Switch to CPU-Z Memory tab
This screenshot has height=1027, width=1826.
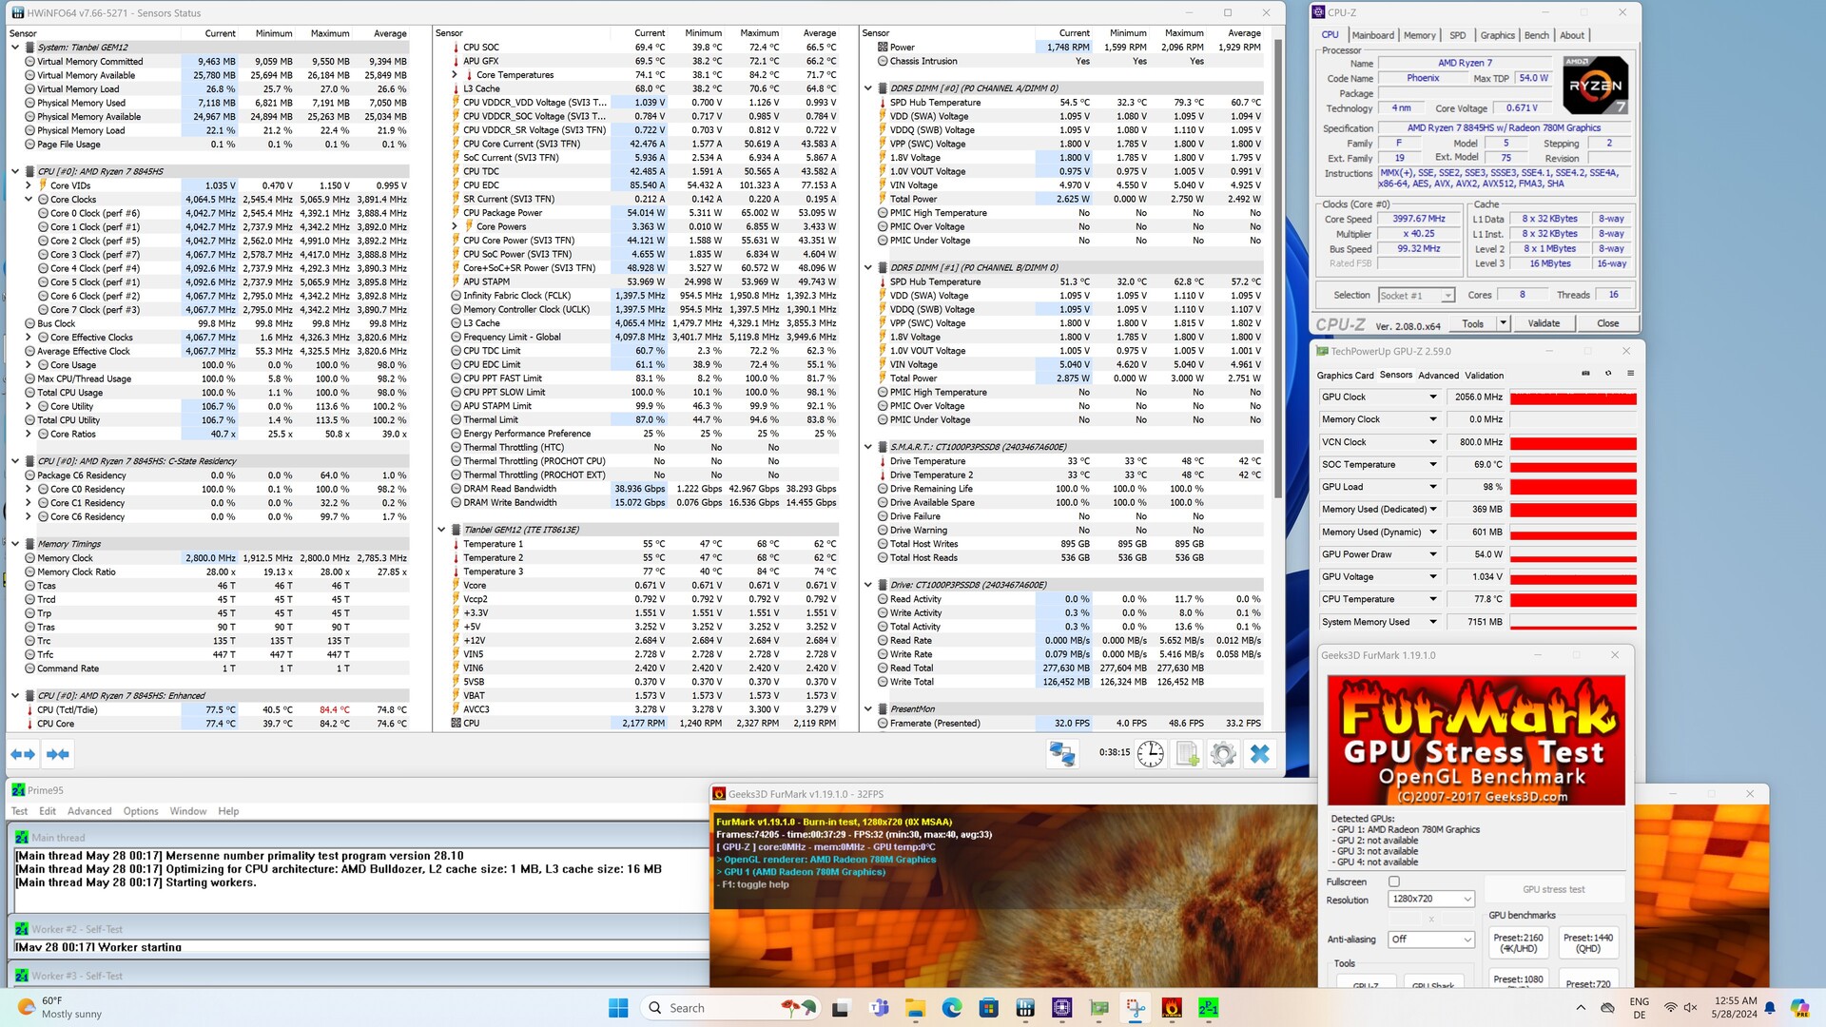pyautogui.click(x=1420, y=35)
